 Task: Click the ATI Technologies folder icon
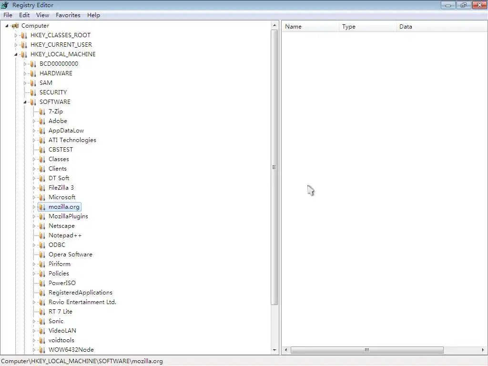pyautogui.click(x=42, y=141)
